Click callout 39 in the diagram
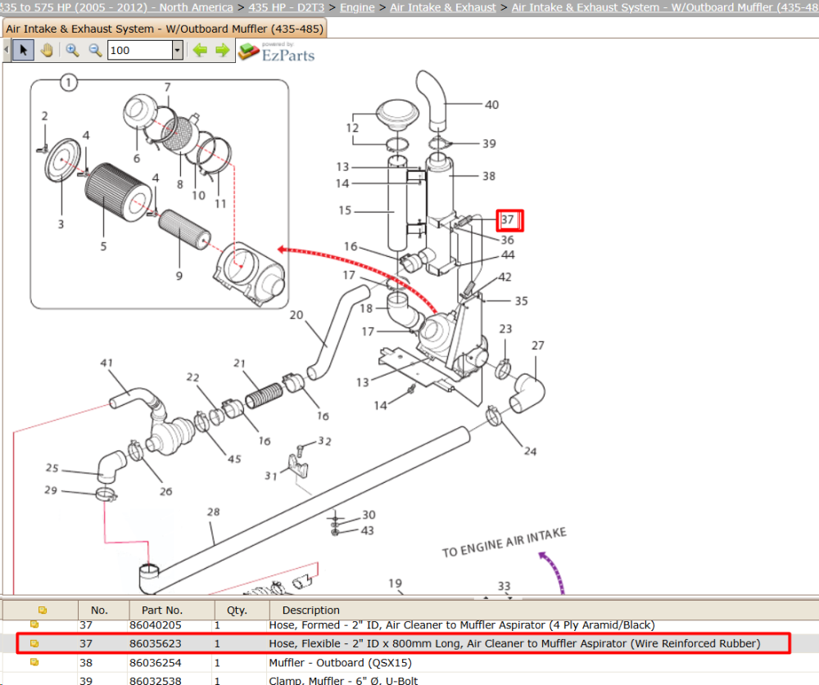The image size is (819, 685). pyautogui.click(x=489, y=143)
